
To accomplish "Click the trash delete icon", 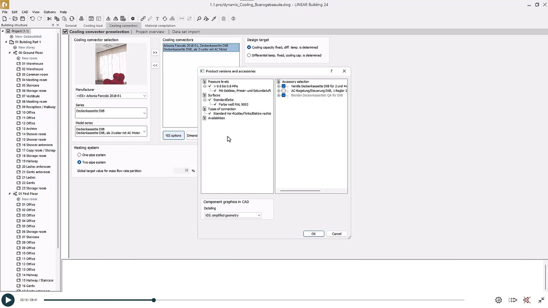I will 223,18.
